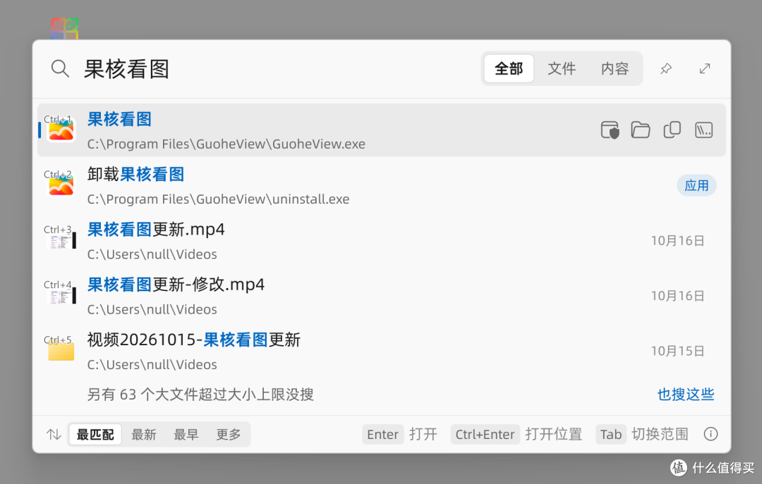Sort results by 最早
Image resolution: width=762 pixels, height=484 pixels.
click(x=186, y=434)
